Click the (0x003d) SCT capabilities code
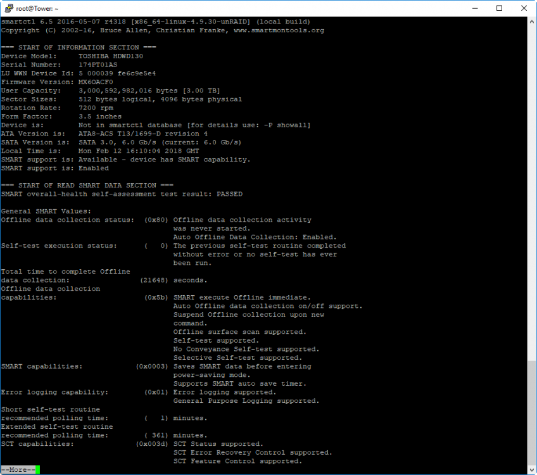This screenshot has width=537, height=475. pyautogui.click(x=152, y=444)
